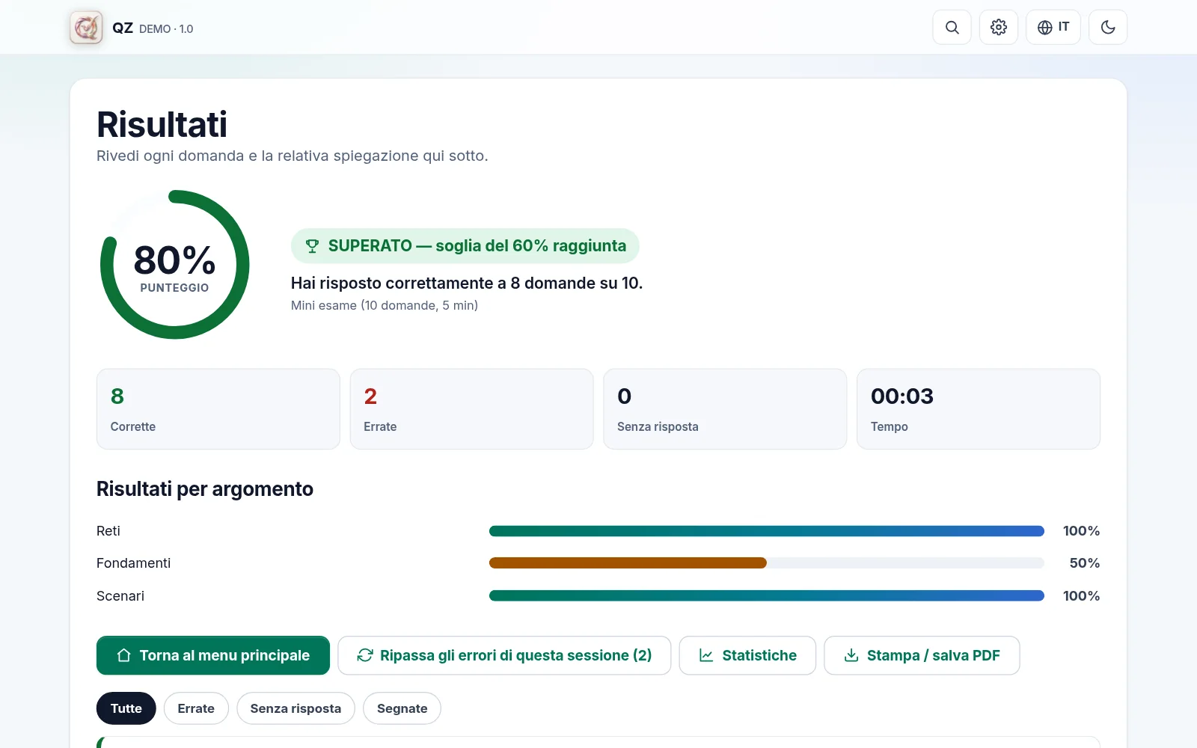Image resolution: width=1197 pixels, height=748 pixels.
Task: Toggle dark mode with moon icon
Action: click(x=1108, y=28)
